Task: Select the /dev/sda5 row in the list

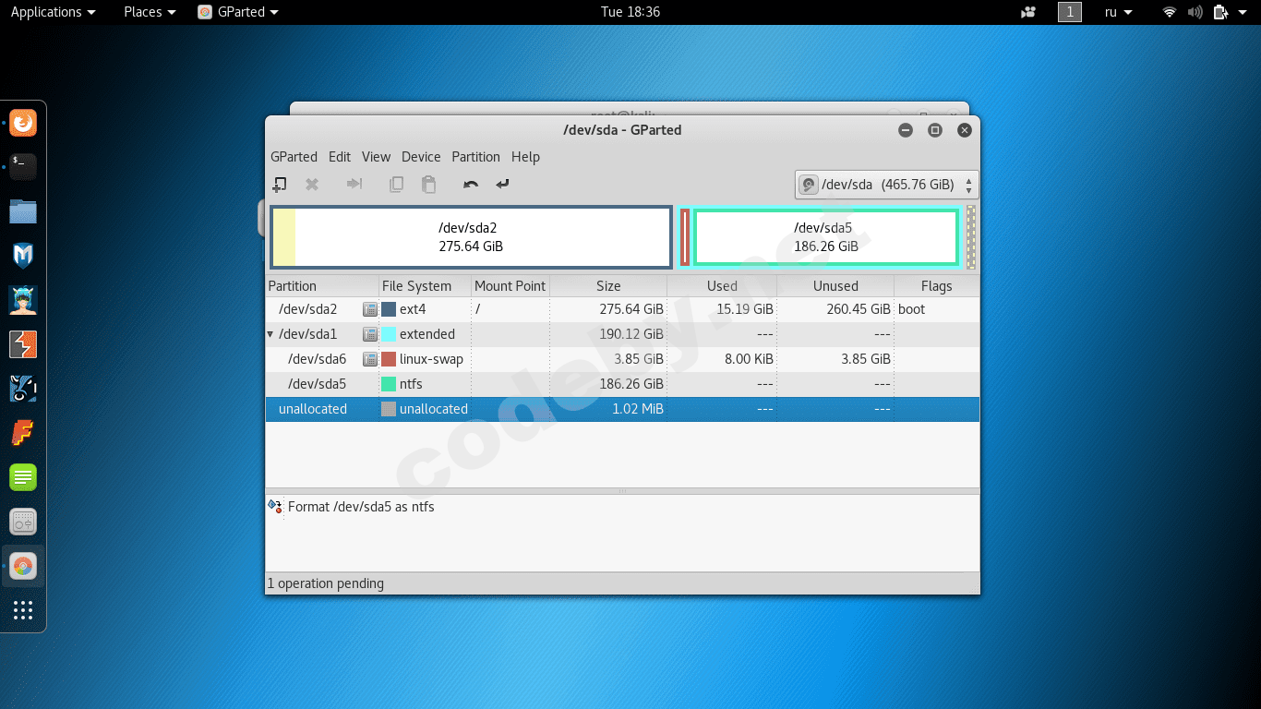Action: [622, 384]
